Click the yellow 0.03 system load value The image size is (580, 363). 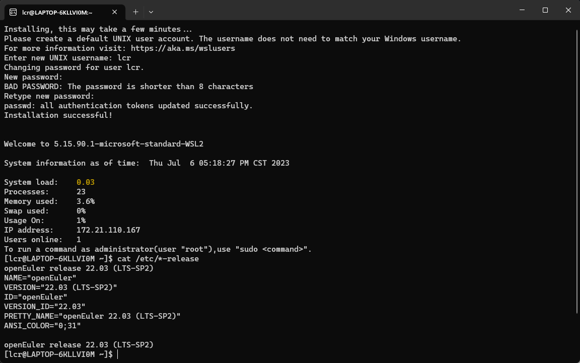coord(86,182)
